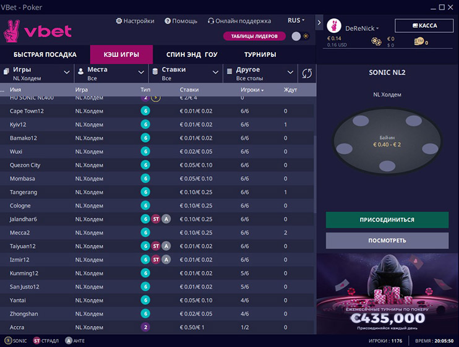Viewport: 459px width, 347px height.
Task: Collapse the side panel arrow
Action: [x=319, y=22]
